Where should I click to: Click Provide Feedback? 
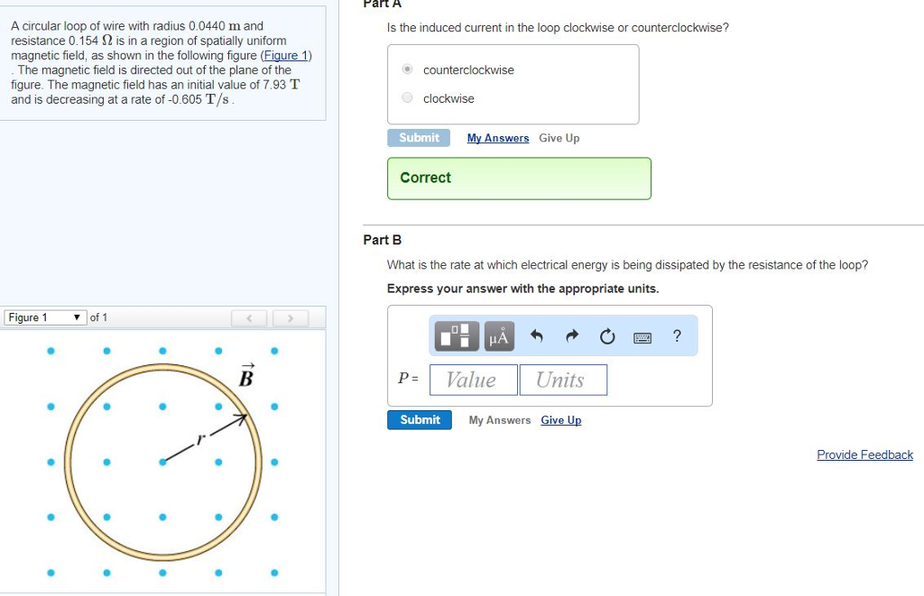point(864,454)
